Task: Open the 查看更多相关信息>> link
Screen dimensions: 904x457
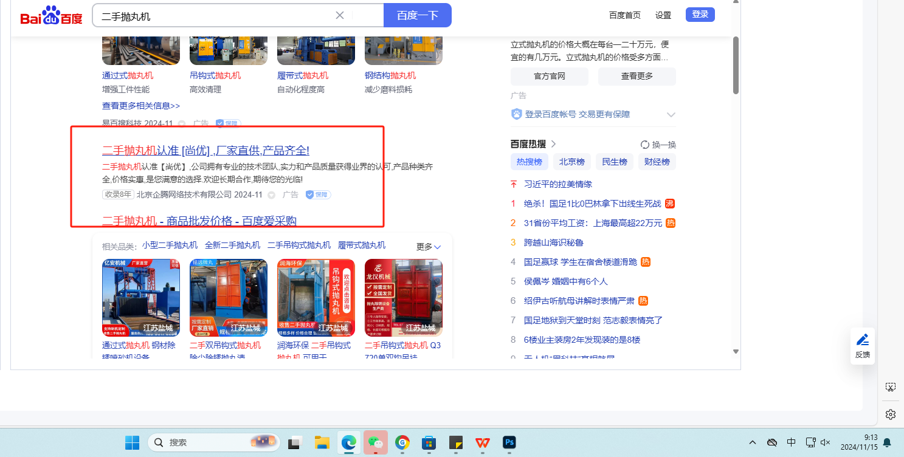Action: point(141,106)
